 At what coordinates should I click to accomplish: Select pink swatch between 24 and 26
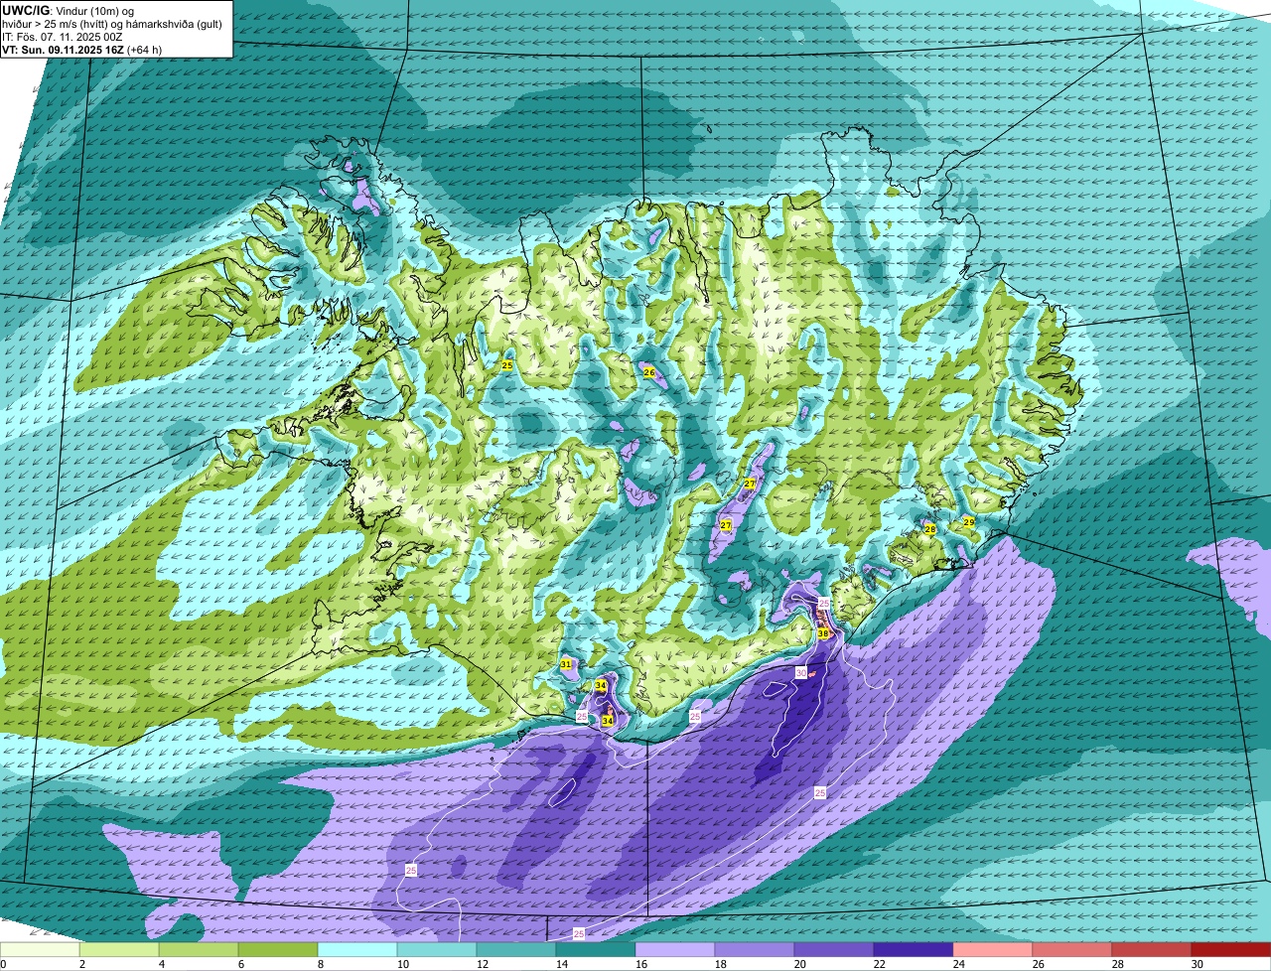click(993, 950)
